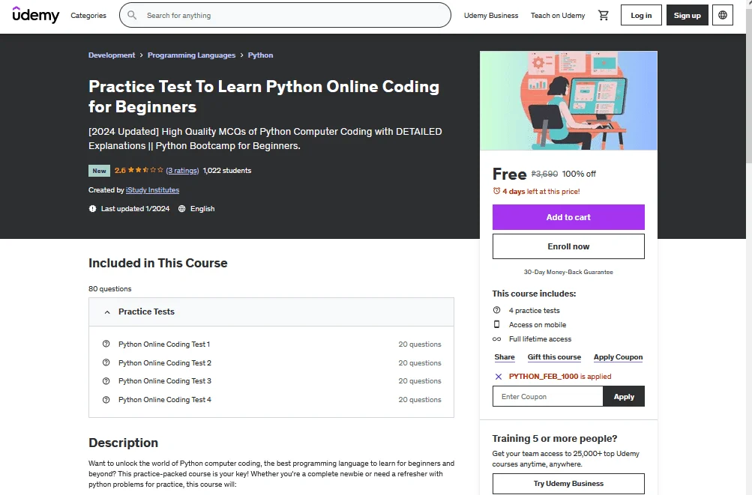Open iStudy Institutes instructor link
This screenshot has height=495, width=752.
point(152,189)
